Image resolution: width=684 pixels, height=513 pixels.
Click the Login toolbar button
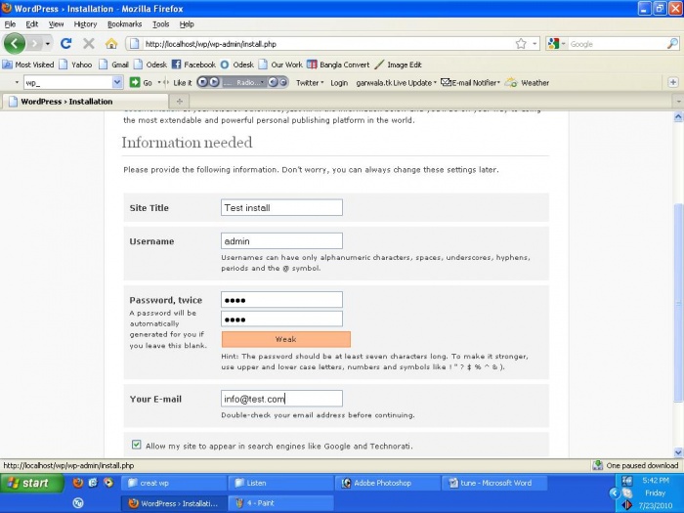pos(339,82)
